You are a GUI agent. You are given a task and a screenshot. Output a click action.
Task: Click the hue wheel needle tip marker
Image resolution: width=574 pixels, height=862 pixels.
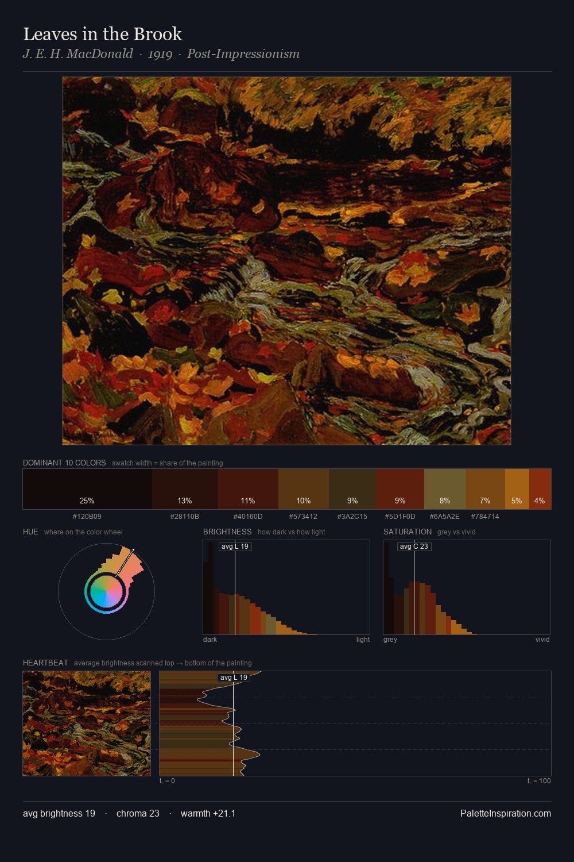pos(133,550)
